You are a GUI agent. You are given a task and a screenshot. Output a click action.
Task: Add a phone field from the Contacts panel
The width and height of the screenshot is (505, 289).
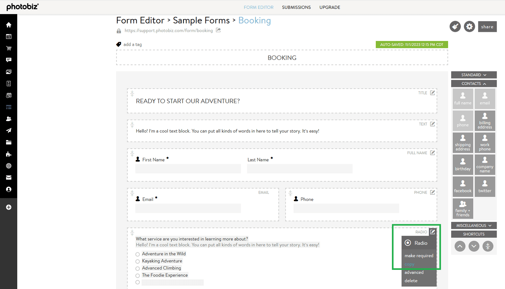point(463,121)
